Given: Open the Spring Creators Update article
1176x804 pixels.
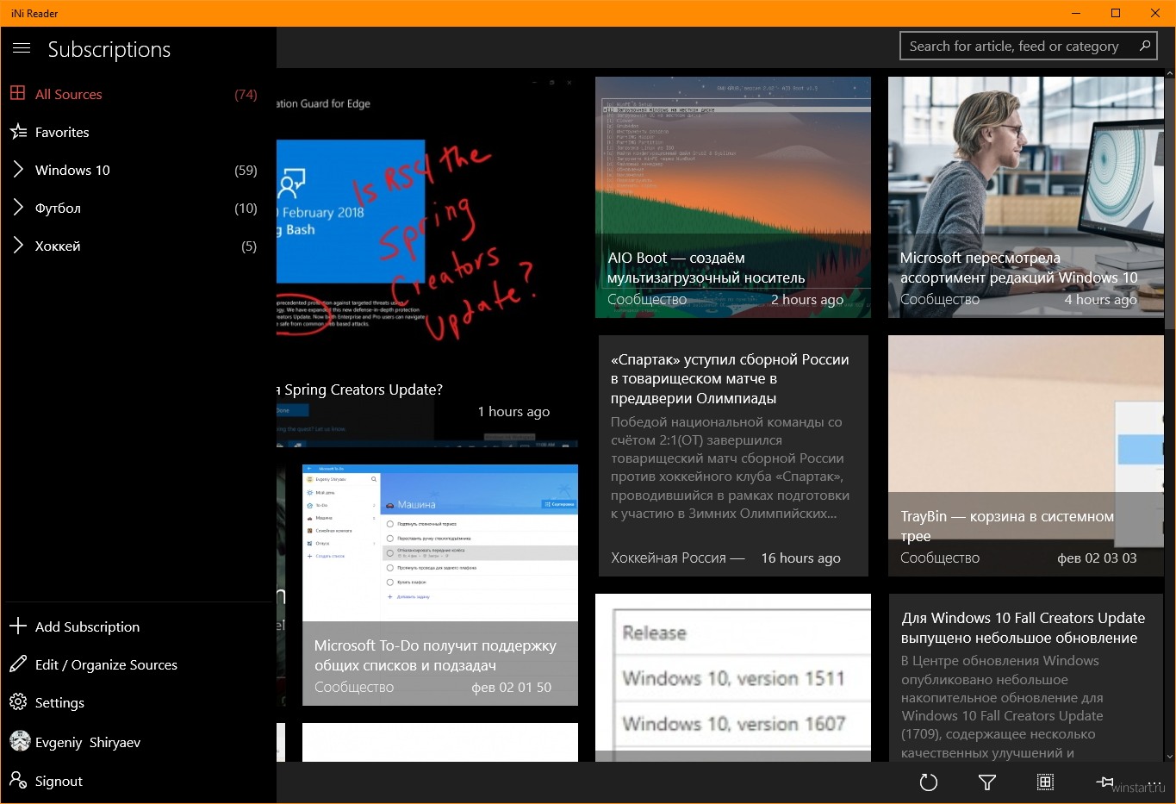Looking at the screenshot, I should 426,262.
